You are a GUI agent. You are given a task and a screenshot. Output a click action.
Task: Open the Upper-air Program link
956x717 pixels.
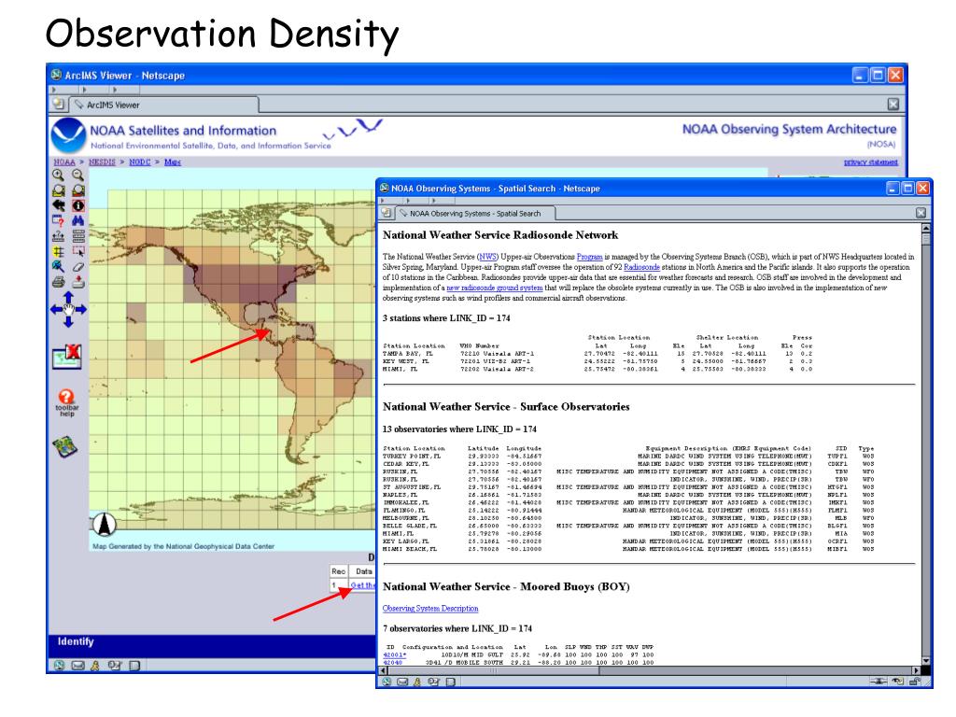pos(590,257)
